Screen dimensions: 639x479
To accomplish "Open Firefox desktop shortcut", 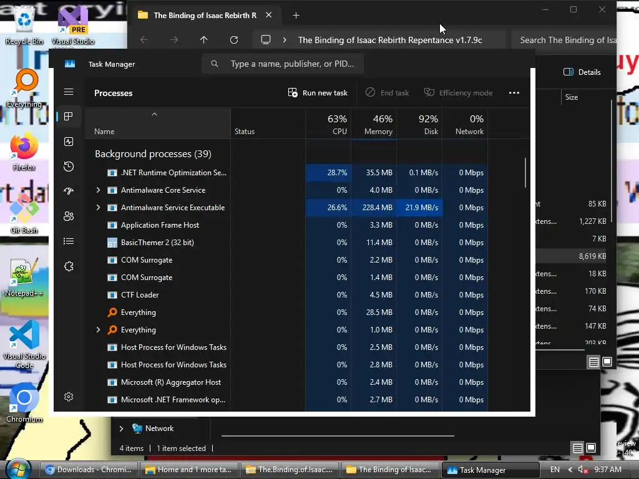I will click(x=24, y=152).
